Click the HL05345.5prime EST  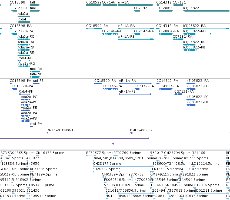[x=28, y=188]
